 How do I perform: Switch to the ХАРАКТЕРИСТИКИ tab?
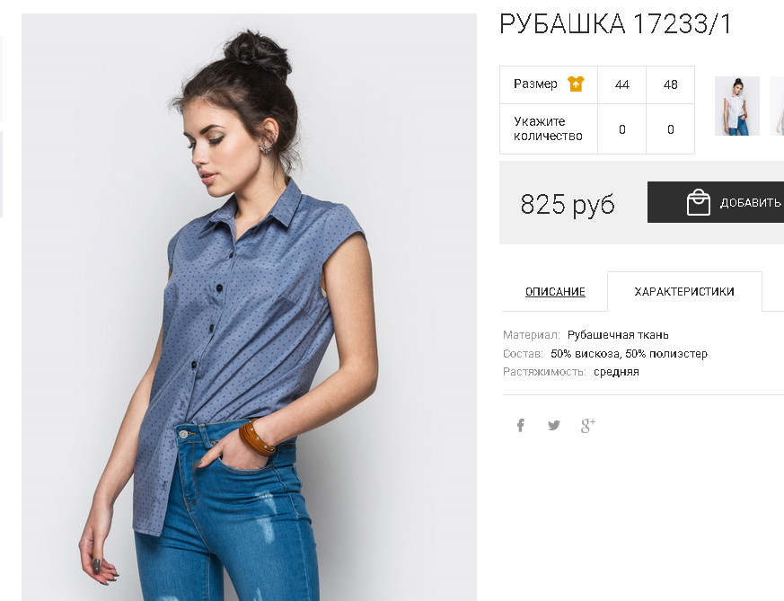tap(684, 291)
